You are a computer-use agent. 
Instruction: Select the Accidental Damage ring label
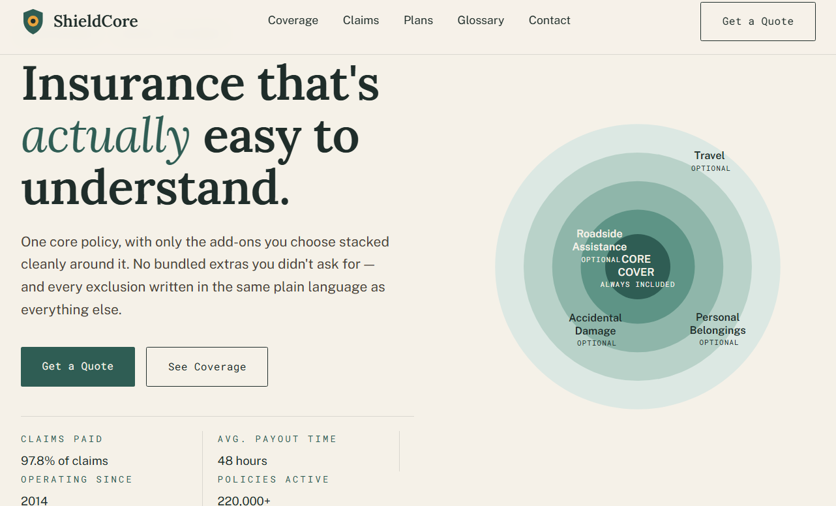click(x=595, y=330)
